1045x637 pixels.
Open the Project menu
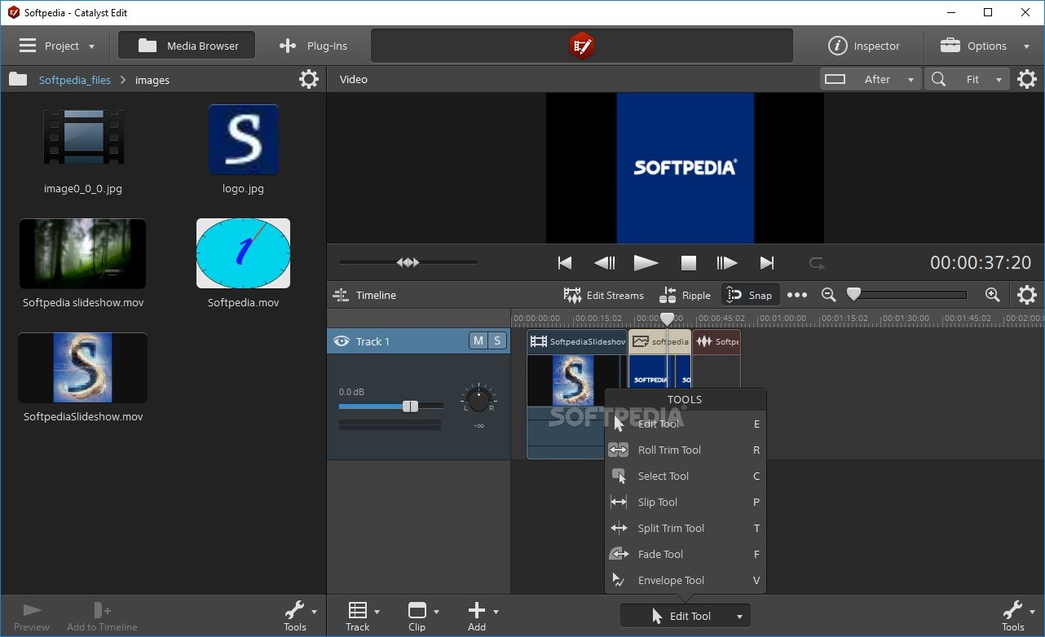coord(57,46)
